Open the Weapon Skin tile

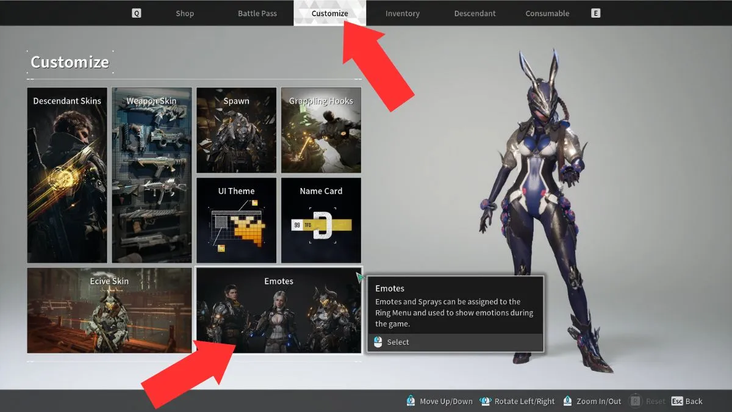151,175
